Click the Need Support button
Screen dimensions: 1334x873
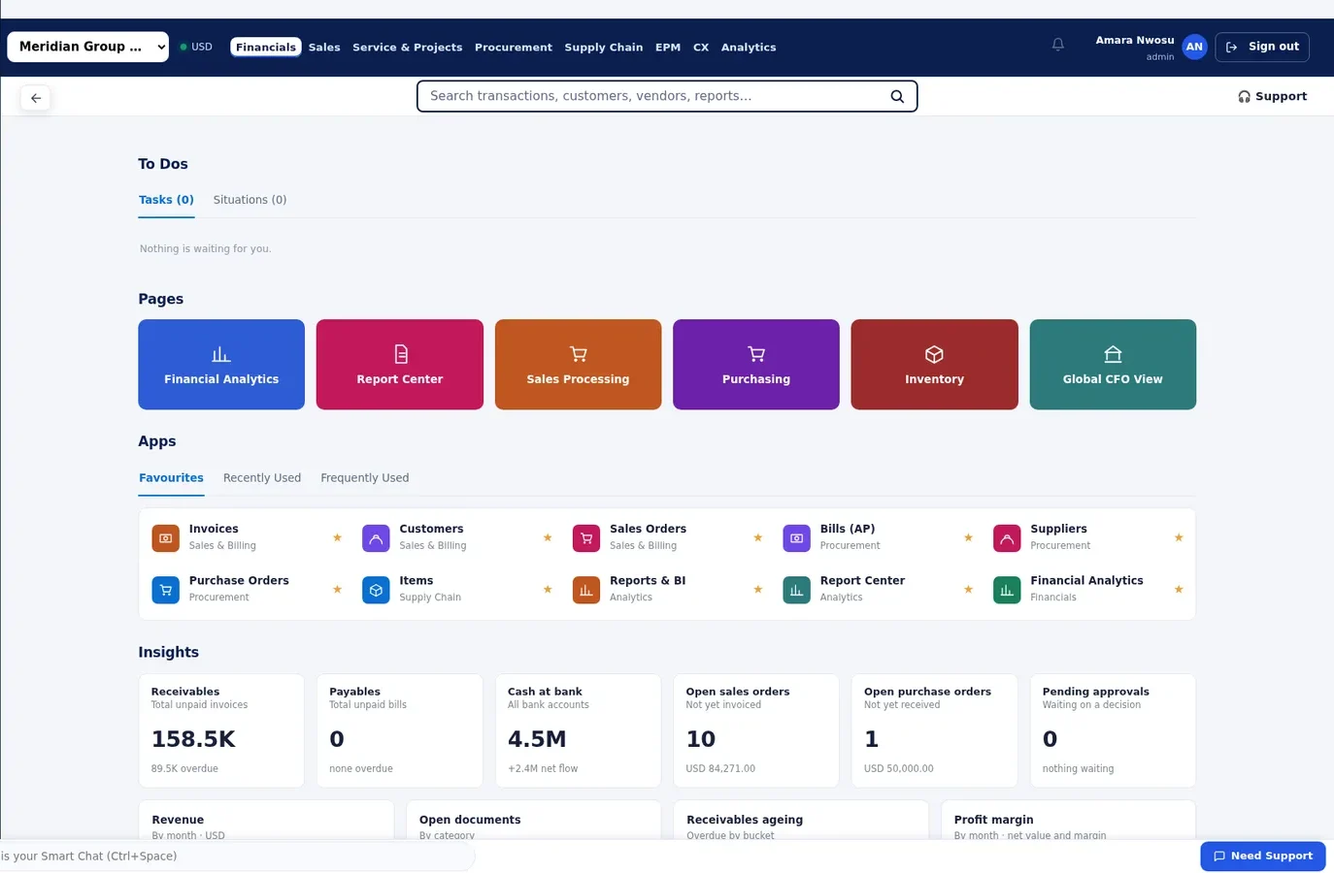pos(1263,857)
